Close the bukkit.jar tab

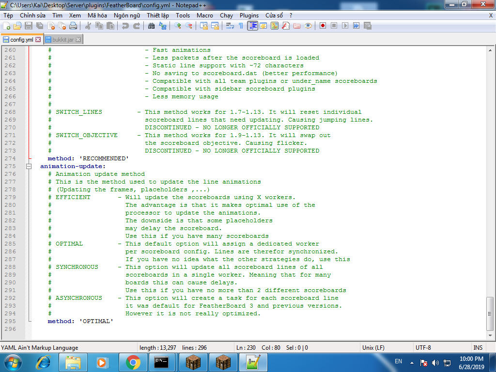click(78, 40)
